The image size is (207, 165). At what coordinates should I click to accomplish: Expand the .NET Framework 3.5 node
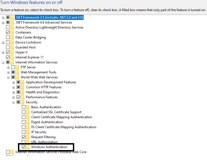point(3,18)
